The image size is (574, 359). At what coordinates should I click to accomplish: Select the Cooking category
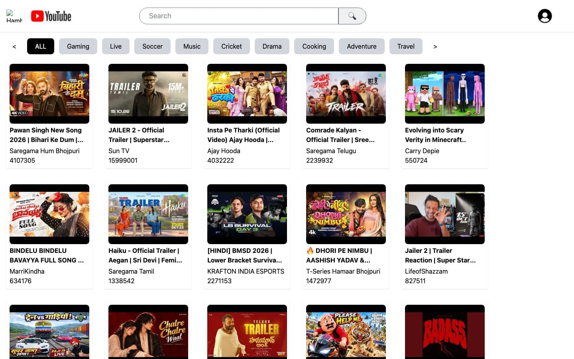pos(314,46)
